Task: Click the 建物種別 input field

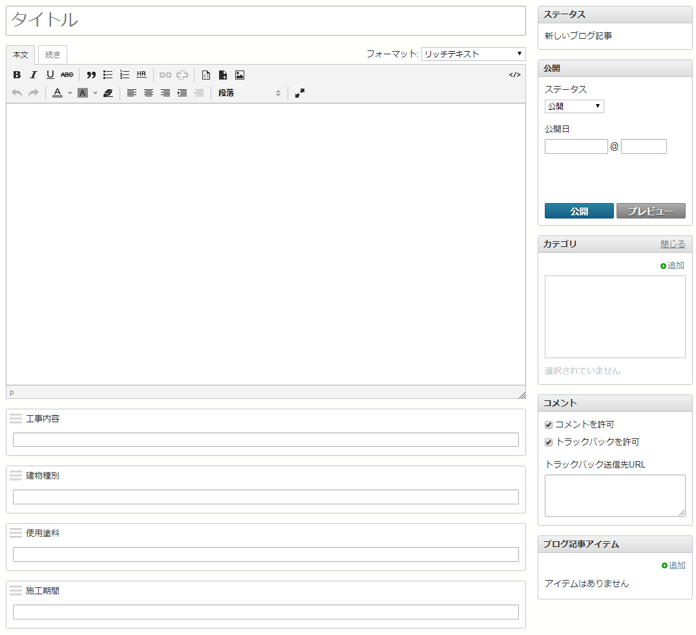Action: (x=266, y=497)
